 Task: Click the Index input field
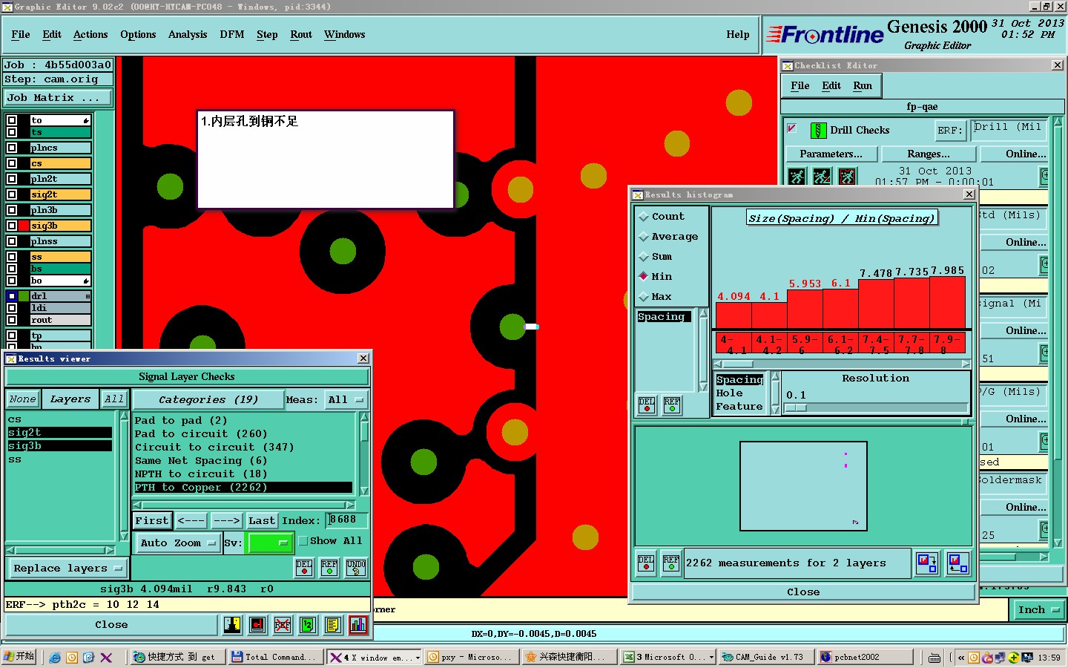pyautogui.click(x=349, y=520)
